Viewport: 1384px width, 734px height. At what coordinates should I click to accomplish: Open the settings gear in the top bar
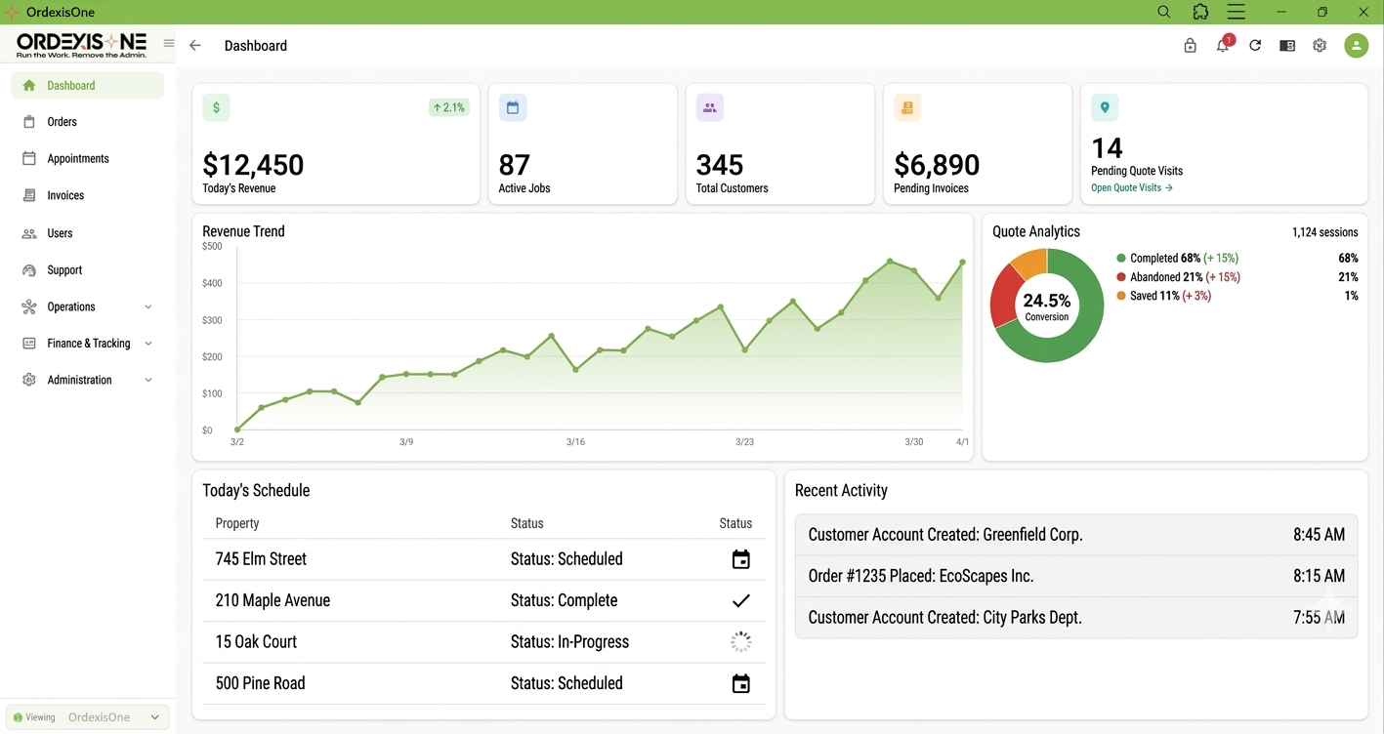pos(1320,45)
